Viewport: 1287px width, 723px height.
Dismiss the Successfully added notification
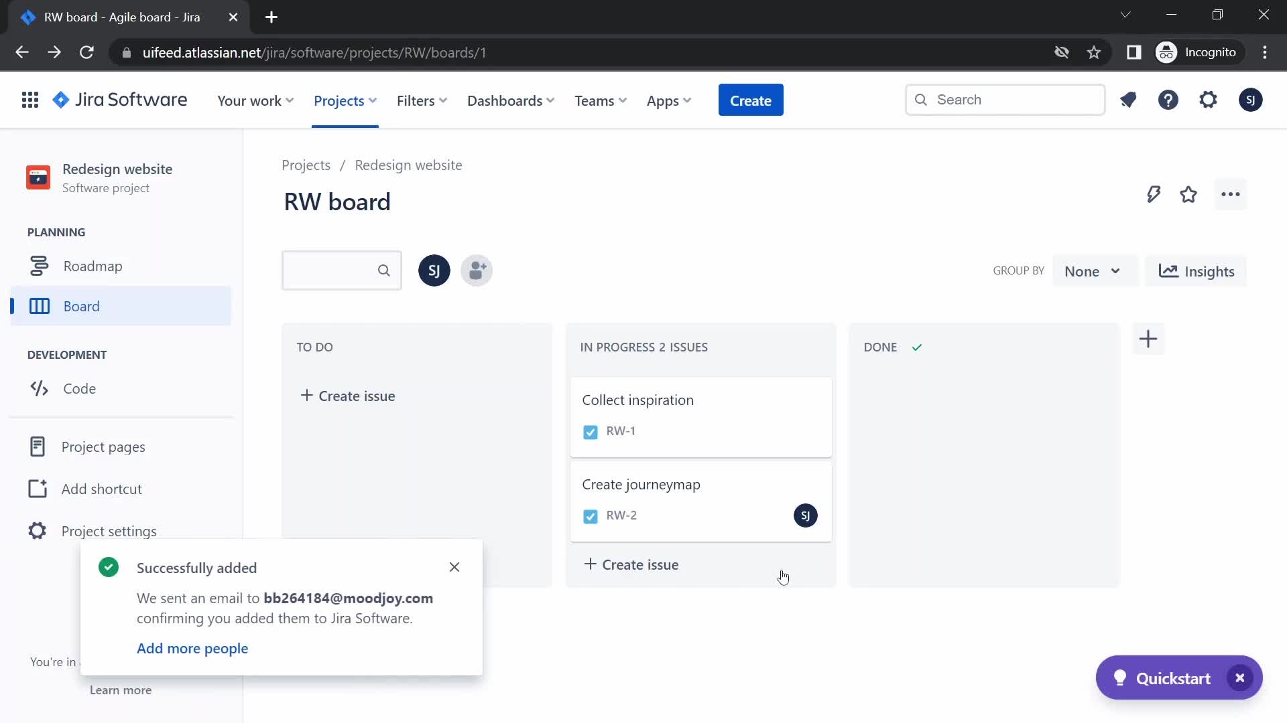click(454, 567)
